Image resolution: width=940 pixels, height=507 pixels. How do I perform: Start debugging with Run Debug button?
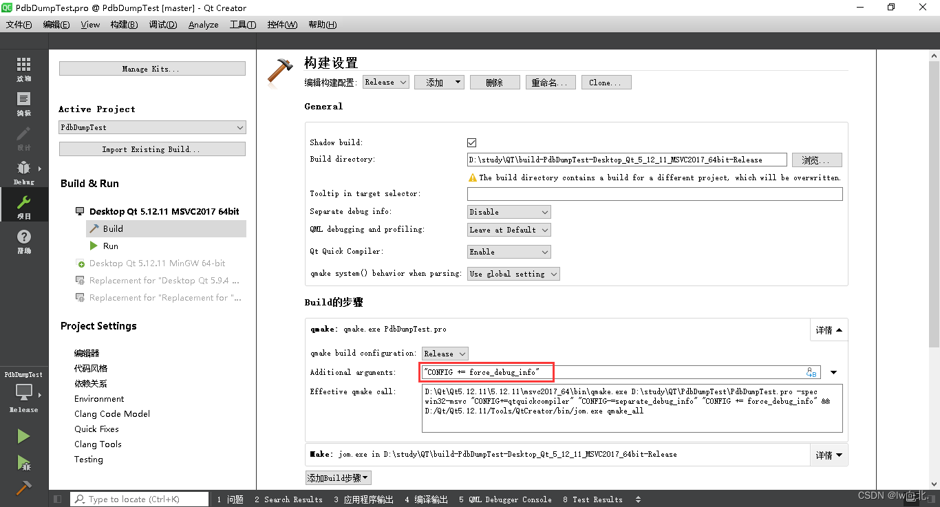(x=23, y=462)
